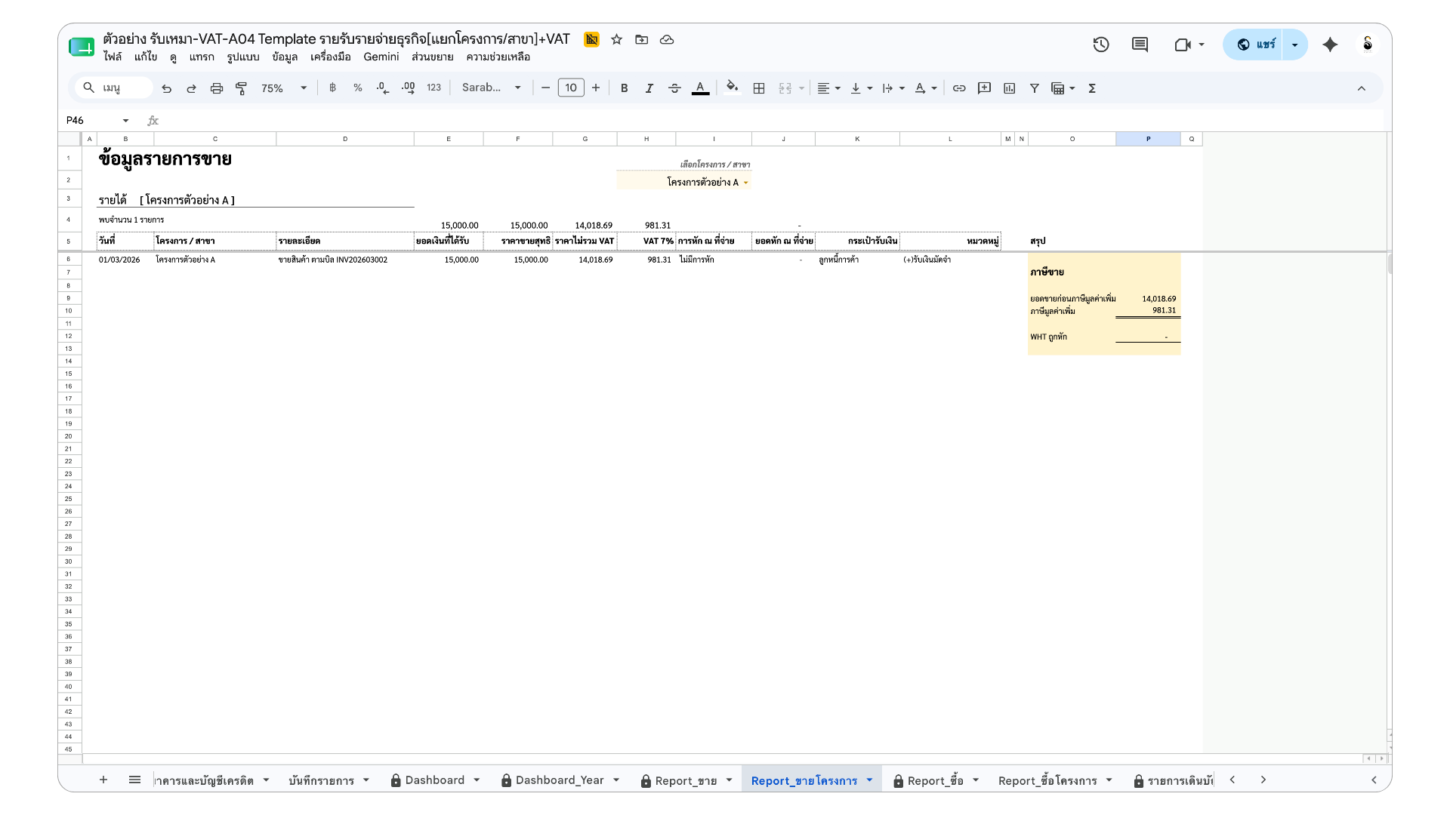View cloud save status

[666, 39]
